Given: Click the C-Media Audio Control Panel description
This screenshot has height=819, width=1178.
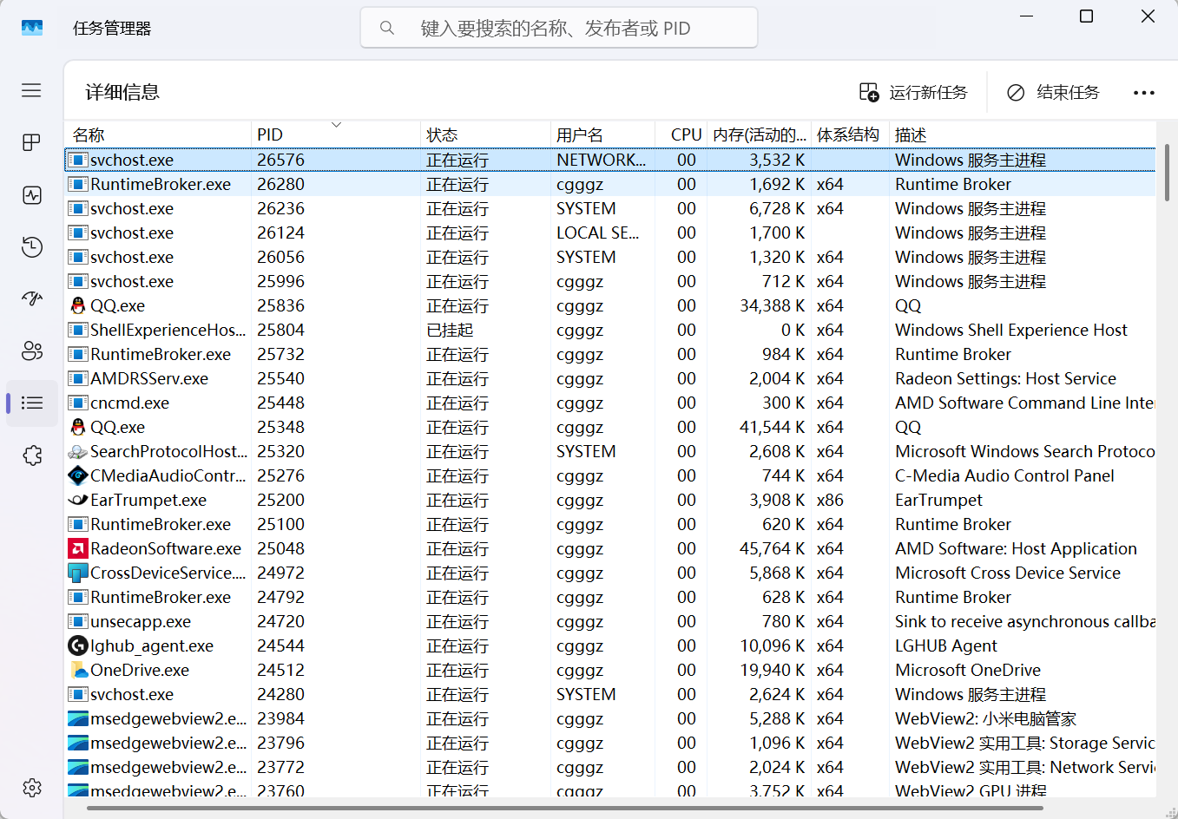Looking at the screenshot, I should pos(1004,475).
